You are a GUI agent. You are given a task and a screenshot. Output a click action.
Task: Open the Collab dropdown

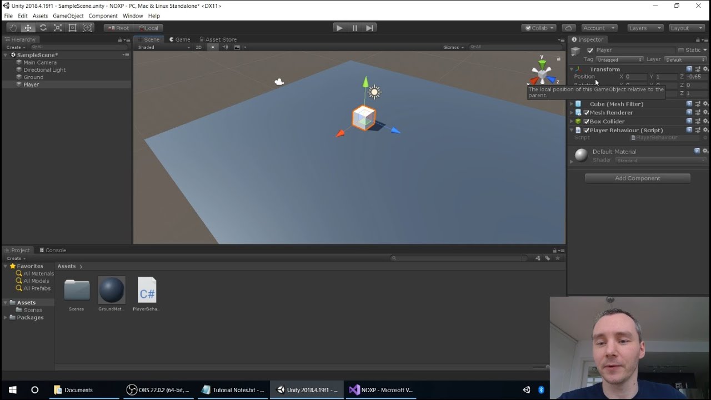pos(539,28)
